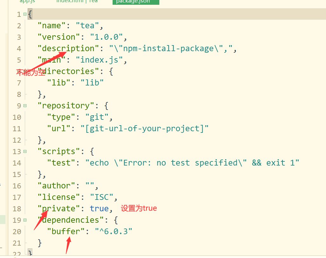Click line number 4 in the gutter
Screen dimensions: 326x258
[19, 49]
